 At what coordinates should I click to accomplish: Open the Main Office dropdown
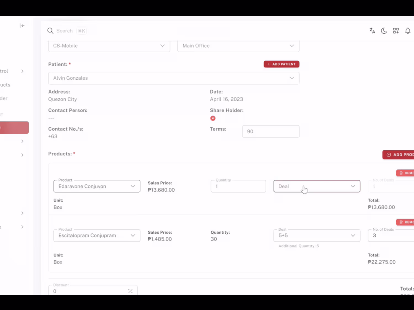tap(238, 46)
